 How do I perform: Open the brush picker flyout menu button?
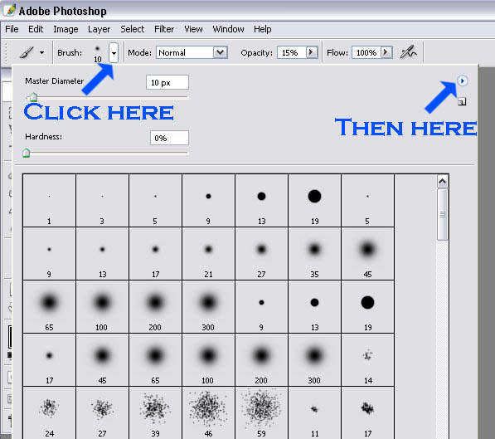pyautogui.click(x=462, y=80)
